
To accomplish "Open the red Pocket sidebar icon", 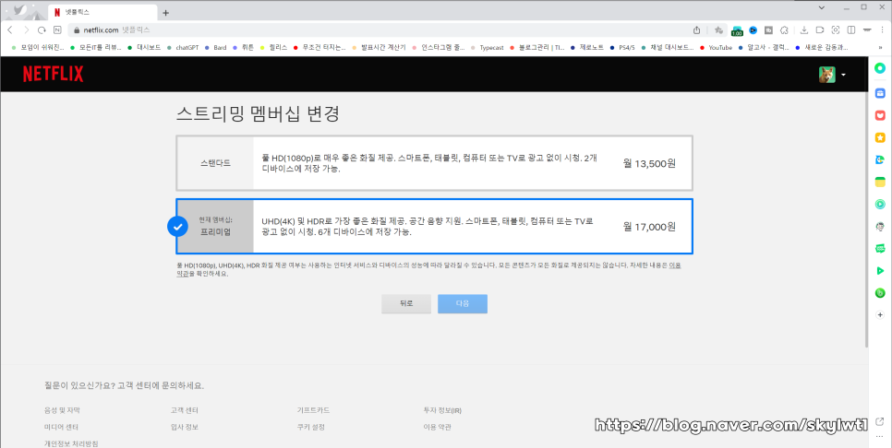I will coord(880,114).
